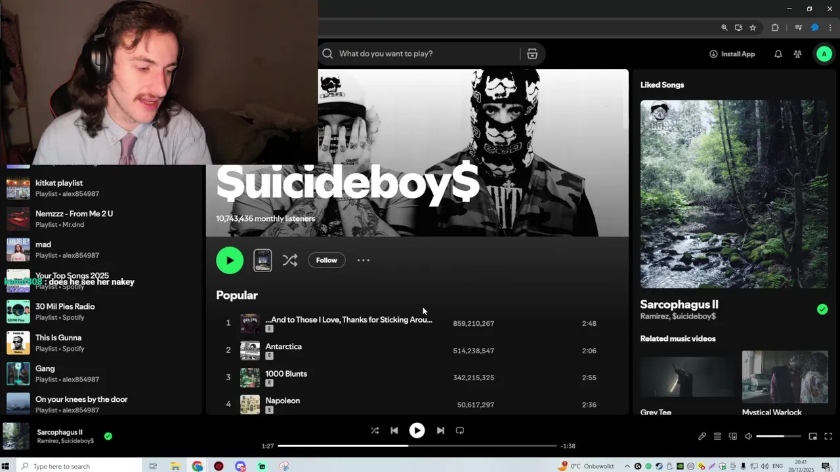The height and width of the screenshot is (472, 840).
Task: Open the artist mix thumbnail button beside play
Action: (262, 260)
